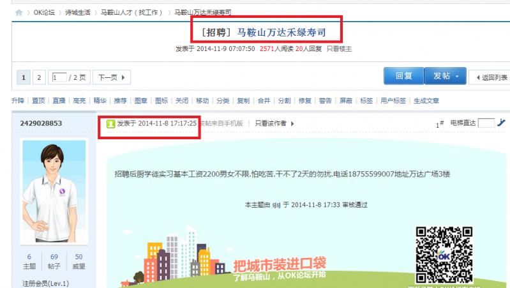Click thread title 马鞍山万达禾绿寿司
This screenshot has width=510, height=288.
click(281, 32)
